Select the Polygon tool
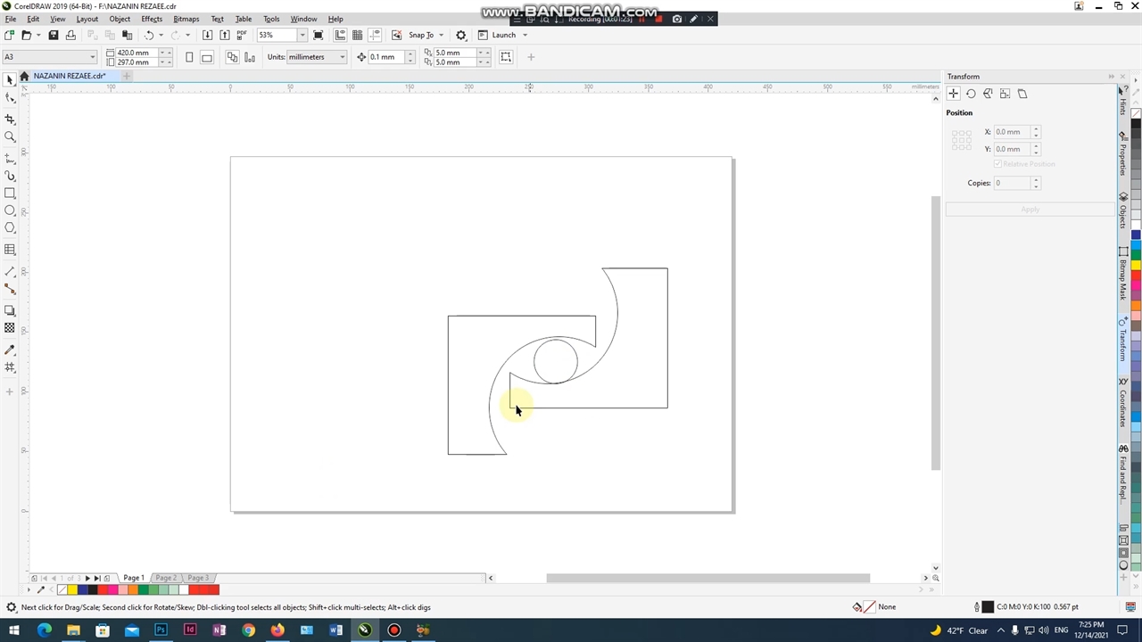This screenshot has height=642, width=1142. (x=10, y=228)
